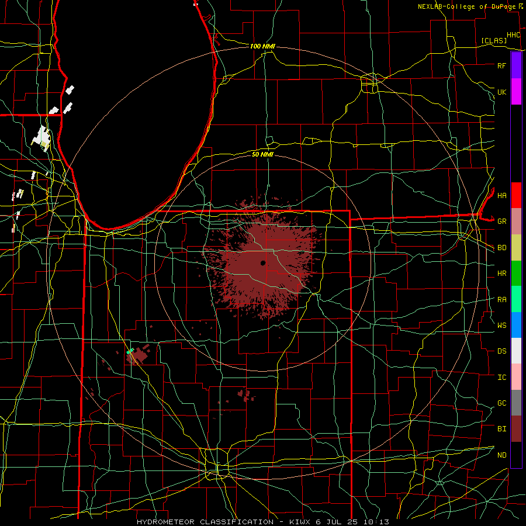
Task: Click the black radar site dot
Action: click(263, 262)
